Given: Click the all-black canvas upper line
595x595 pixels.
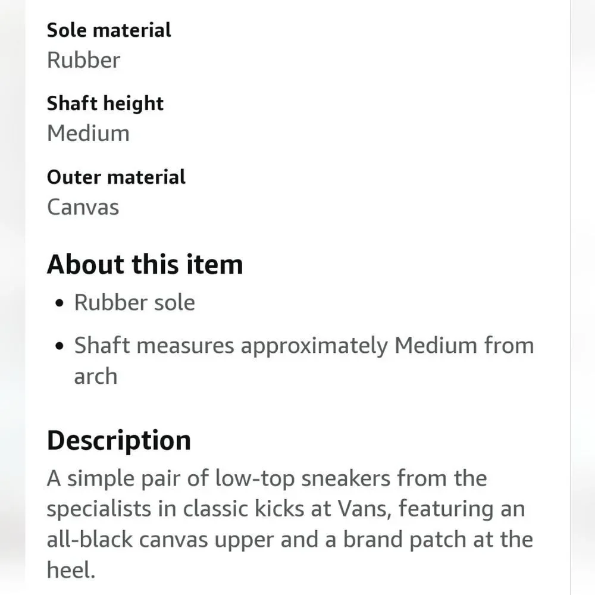Looking at the screenshot, I should tap(290, 540).
